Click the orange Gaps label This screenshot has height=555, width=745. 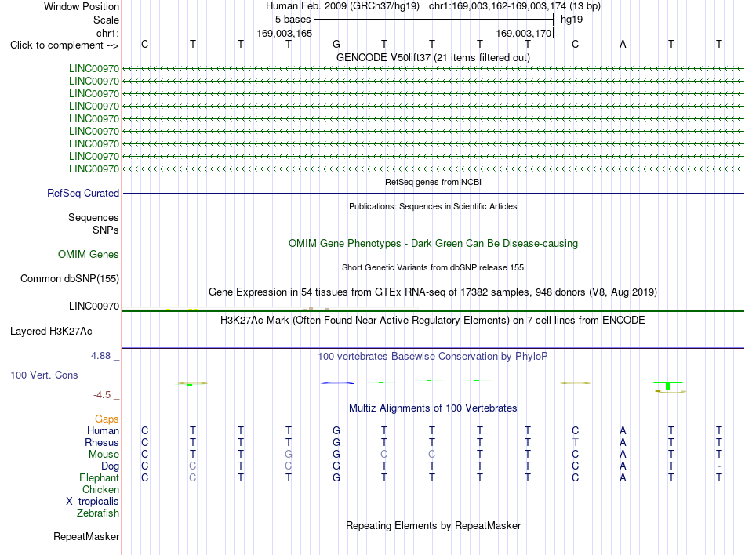pos(107,419)
